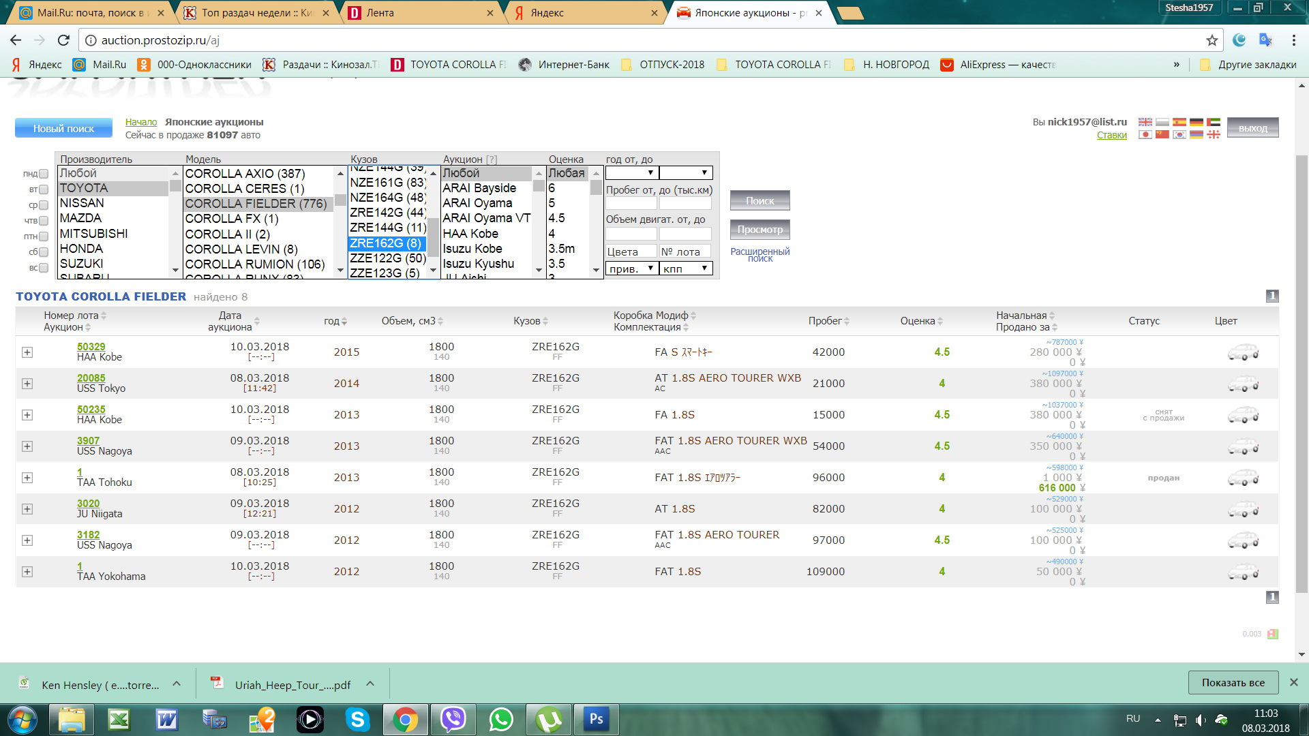Click the + expander on lot 3907

point(26,446)
